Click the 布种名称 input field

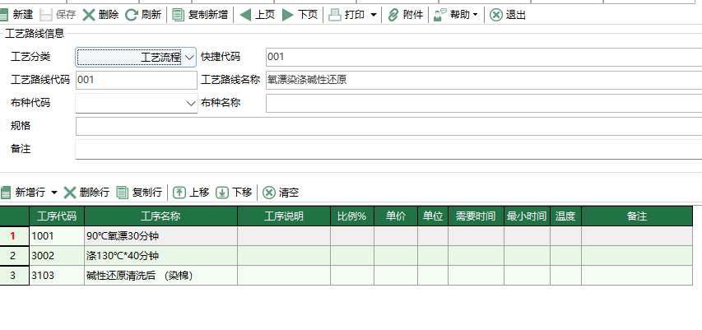click(x=484, y=104)
